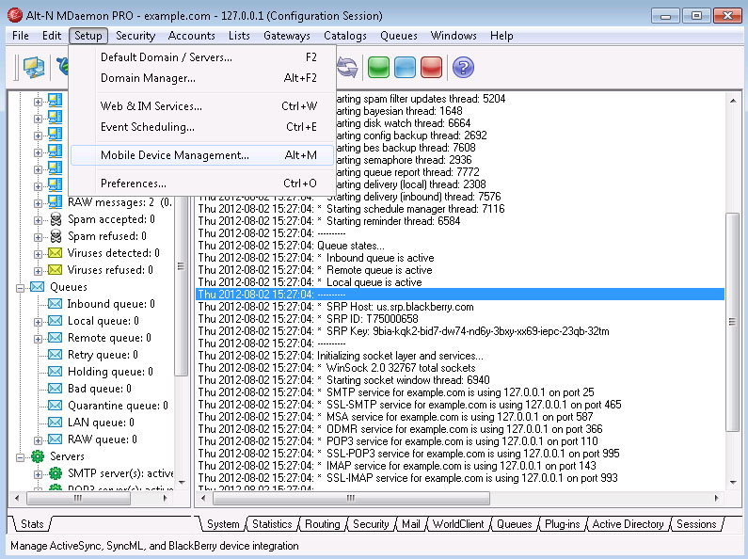Collapse the Queues tree branch

20,288
